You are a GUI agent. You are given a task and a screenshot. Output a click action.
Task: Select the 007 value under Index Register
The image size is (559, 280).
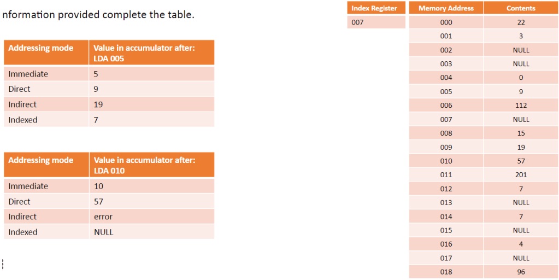376,22
